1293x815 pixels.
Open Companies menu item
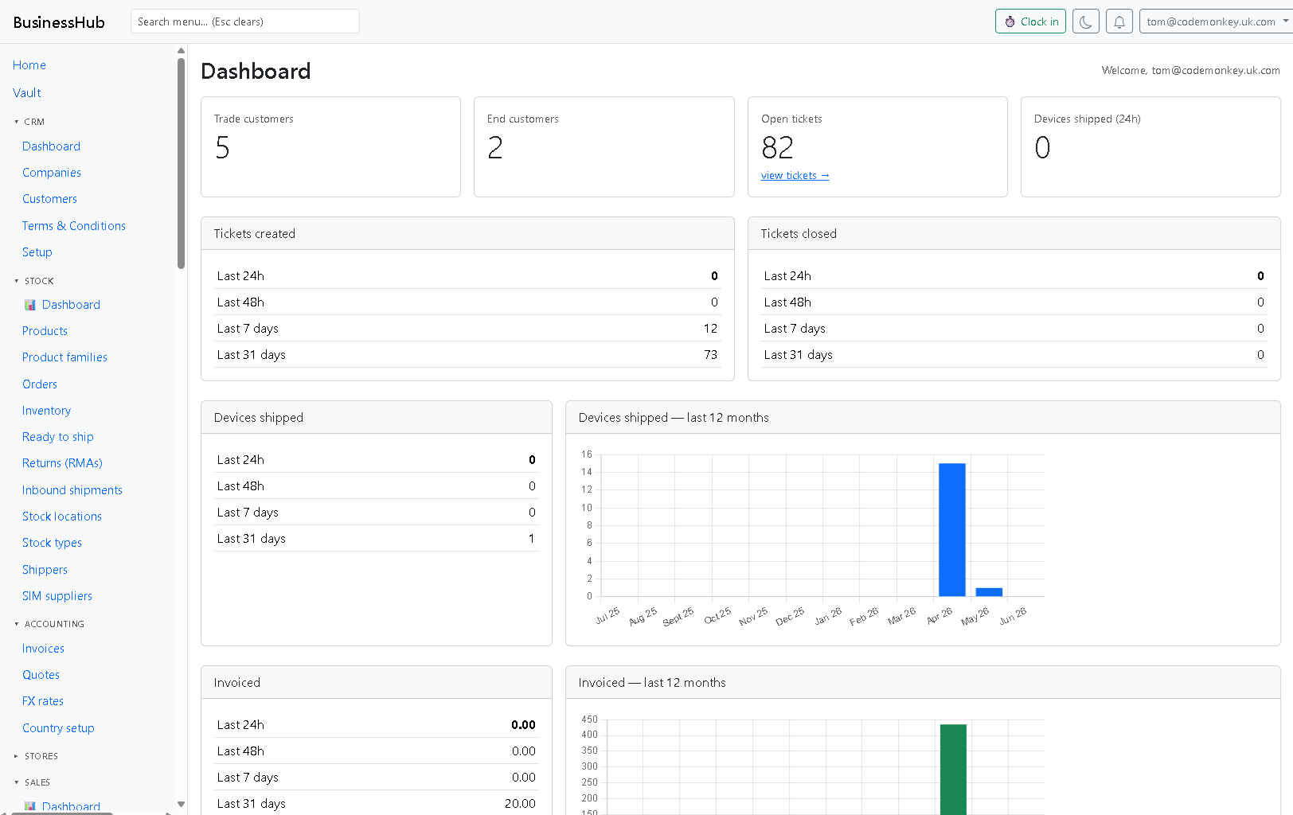[52, 173]
